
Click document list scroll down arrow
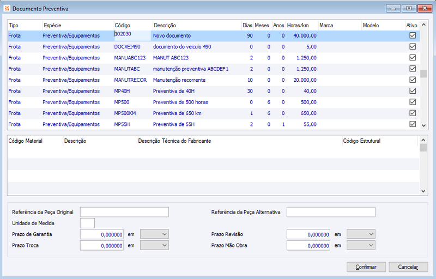[x=423, y=126]
